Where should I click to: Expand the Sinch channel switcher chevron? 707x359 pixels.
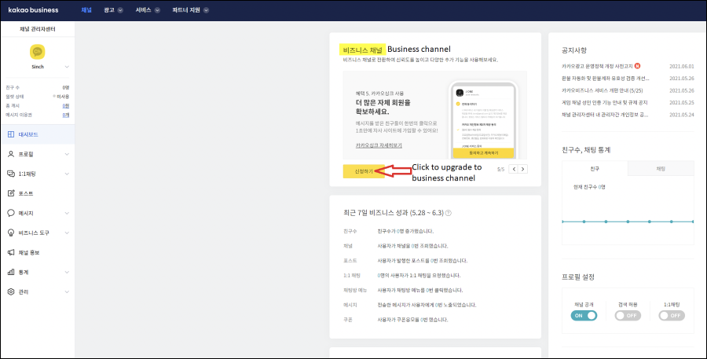67,67
